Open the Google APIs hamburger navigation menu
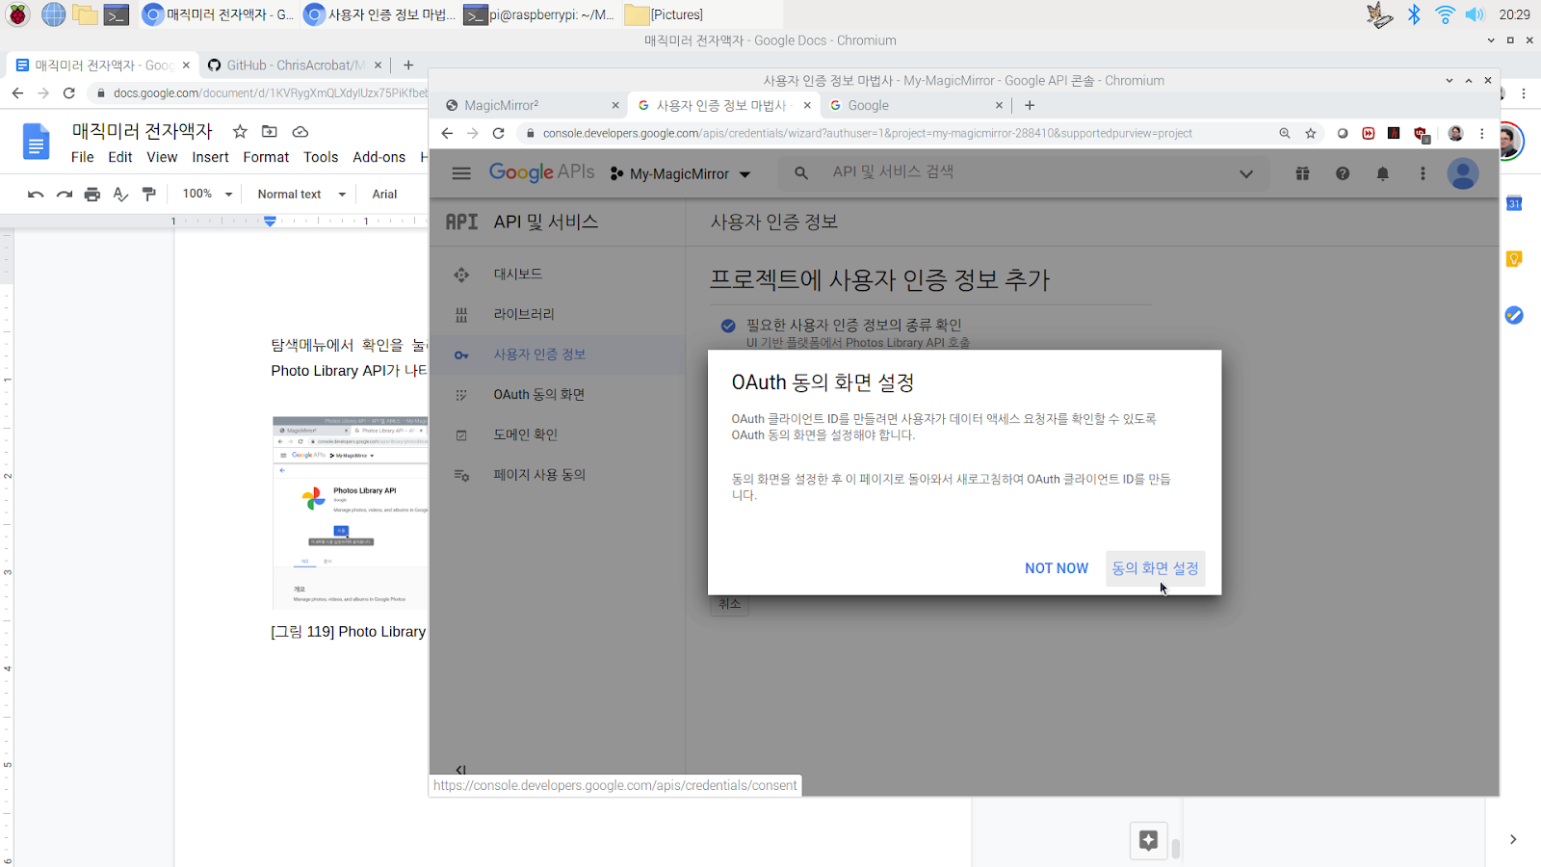This screenshot has height=867, width=1541. [x=461, y=173]
